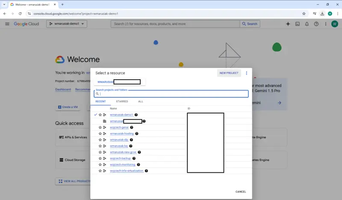
Task: Open the wmarusiak-demo1 project picker dropdown
Action: [67, 24]
